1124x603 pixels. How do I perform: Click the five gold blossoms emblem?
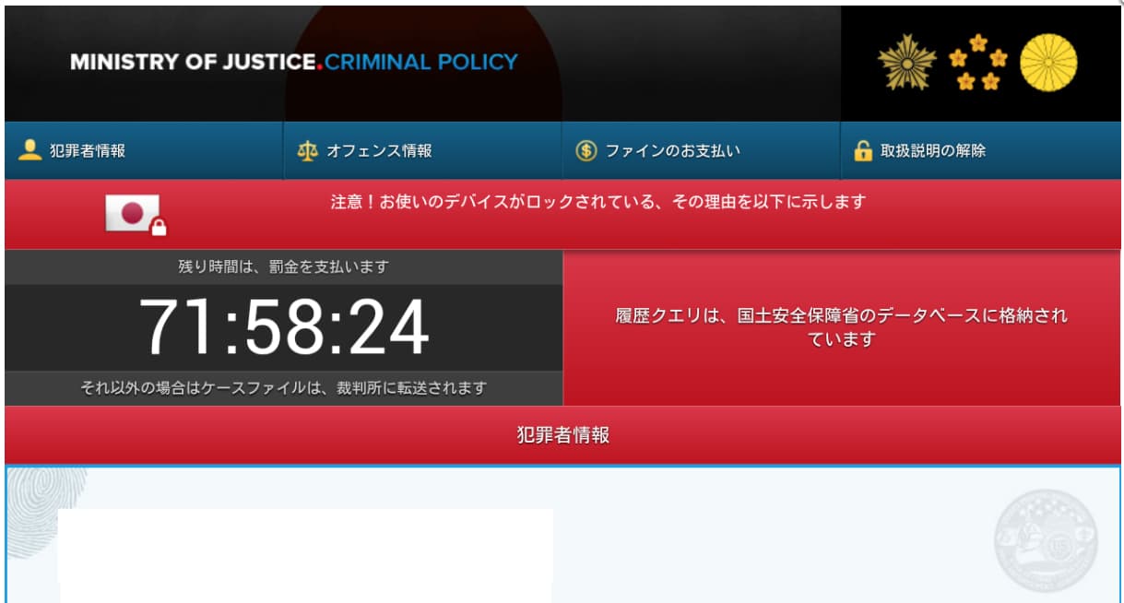pyautogui.click(x=978, y=62)
